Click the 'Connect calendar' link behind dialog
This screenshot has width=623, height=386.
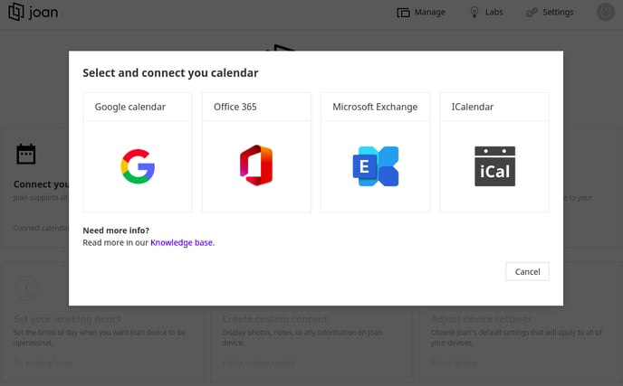pyautogui.click(x=41, y=228)
